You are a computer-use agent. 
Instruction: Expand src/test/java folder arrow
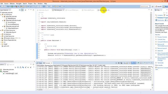pyautogui.click(x=1, y=34)
